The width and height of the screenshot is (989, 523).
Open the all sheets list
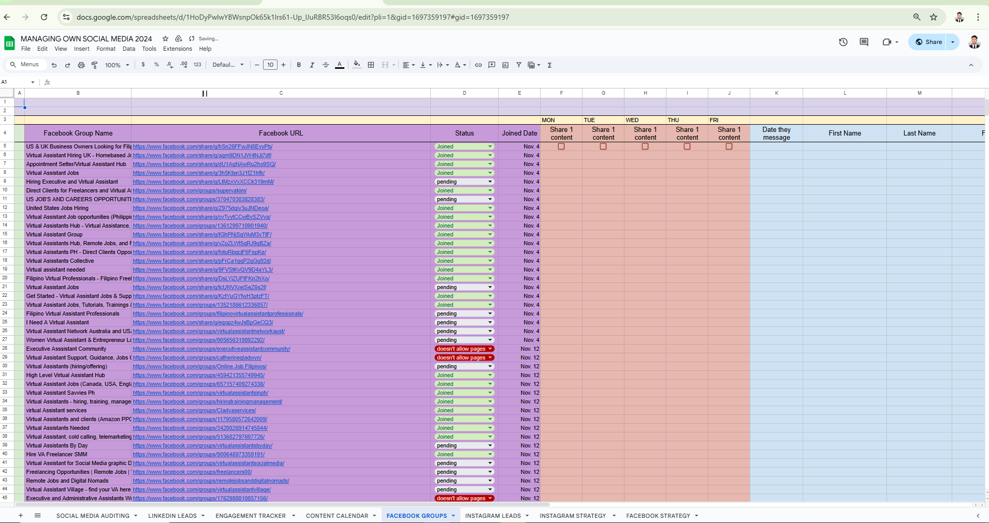pos(37,515)
